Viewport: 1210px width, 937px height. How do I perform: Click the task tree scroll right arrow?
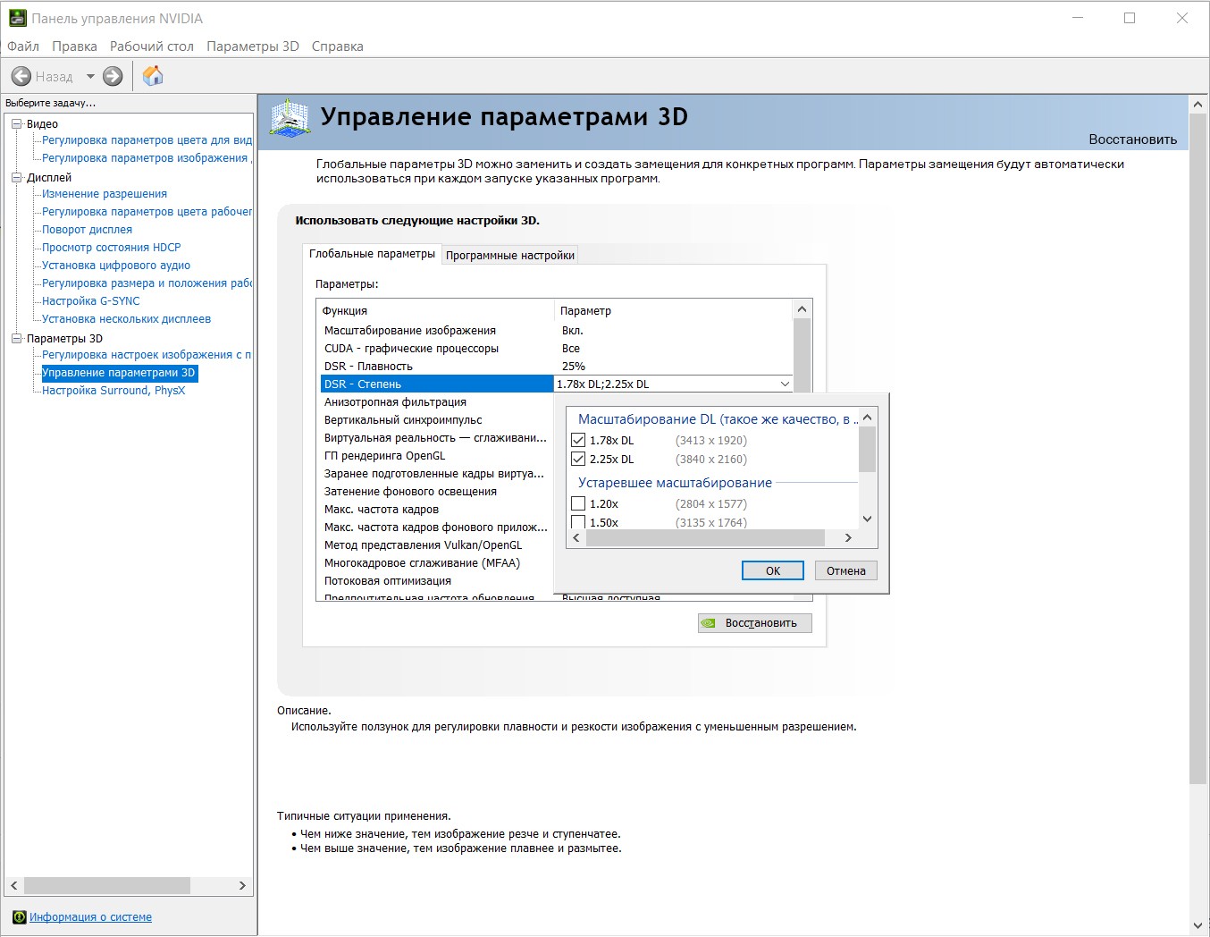pos(242,885)
